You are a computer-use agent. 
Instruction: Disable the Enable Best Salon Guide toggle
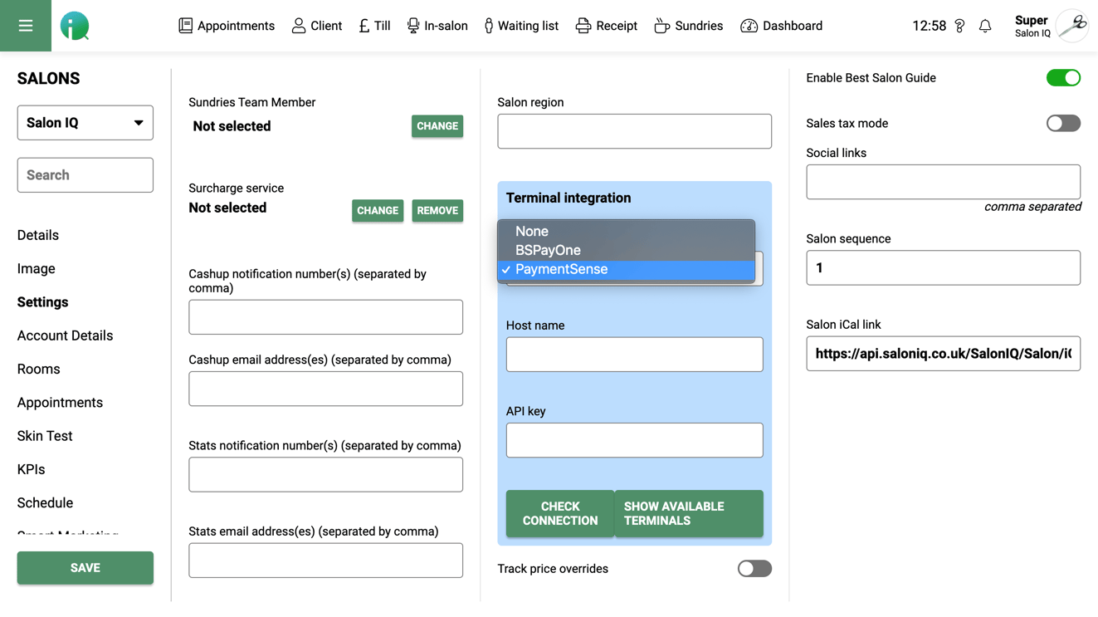pyautogui.click(x=1063, y=77)
